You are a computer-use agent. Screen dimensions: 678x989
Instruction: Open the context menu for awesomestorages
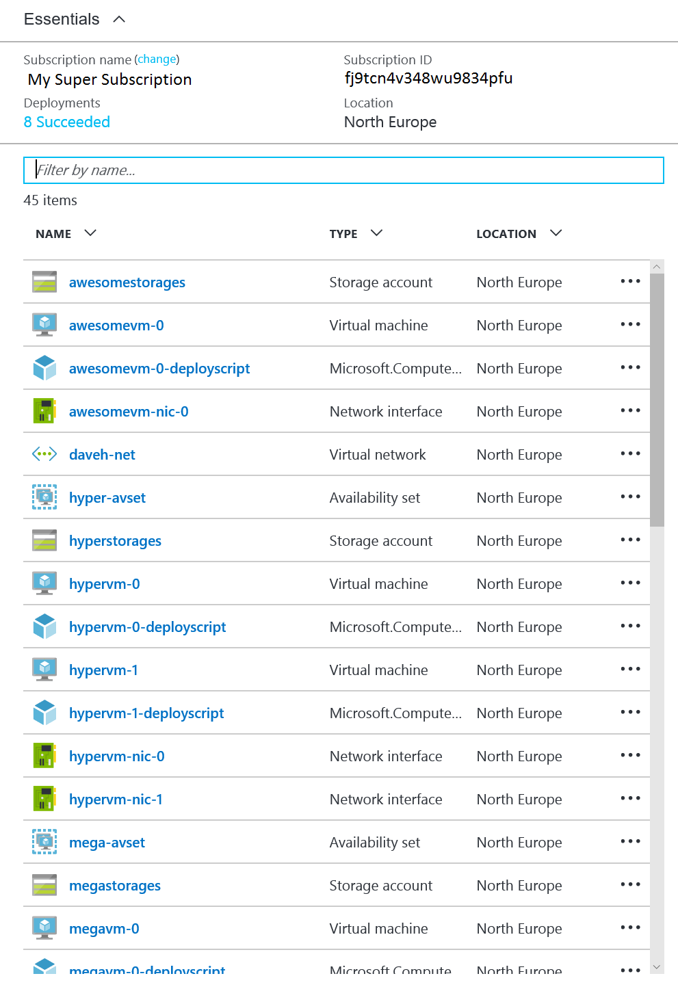(x=629, y=281)
